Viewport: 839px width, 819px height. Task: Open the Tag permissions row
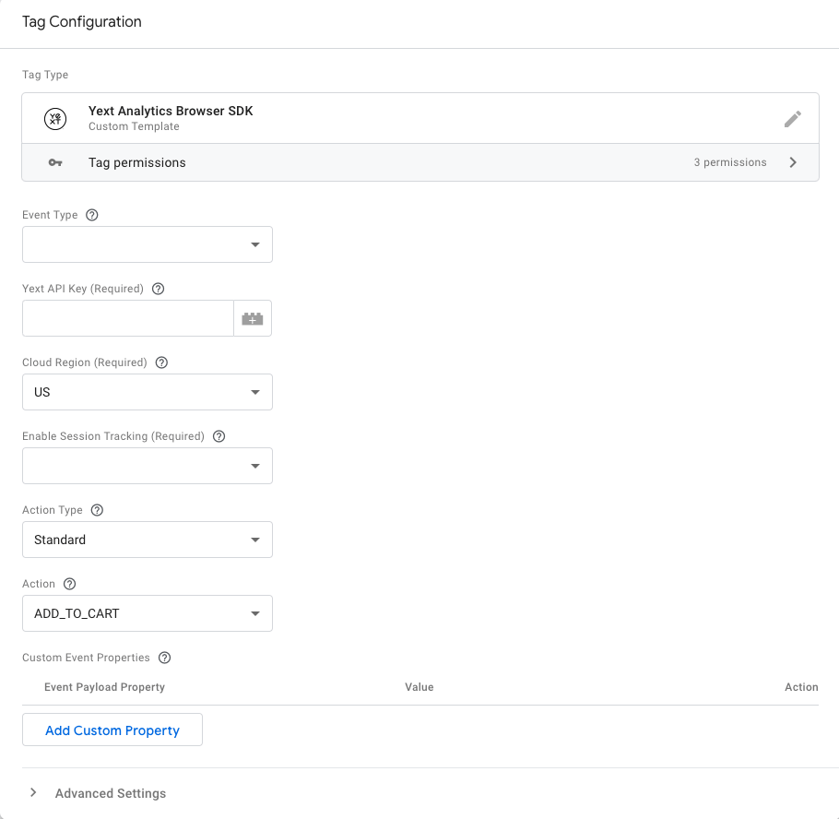[x=420, y=162]
